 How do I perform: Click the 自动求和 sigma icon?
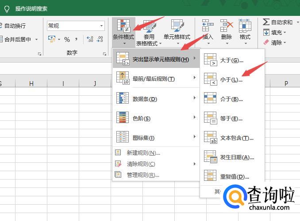tap(266, 22)
